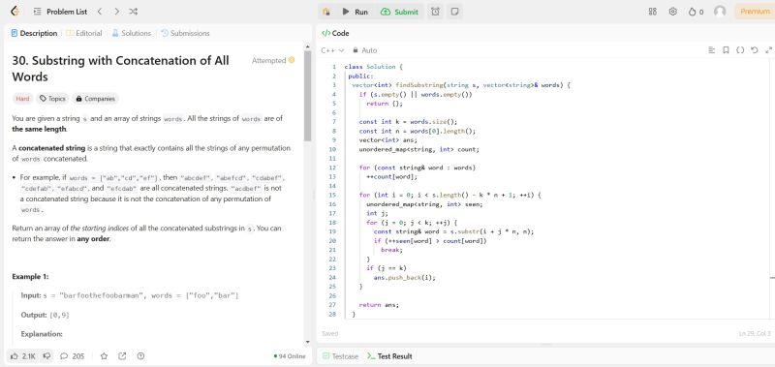
Task: Click the curly braces icon in editor toolbar
Action: pyautogui.click(x=740, y=50)
